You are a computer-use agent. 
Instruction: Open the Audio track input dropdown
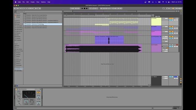click(x=165, y=45)
